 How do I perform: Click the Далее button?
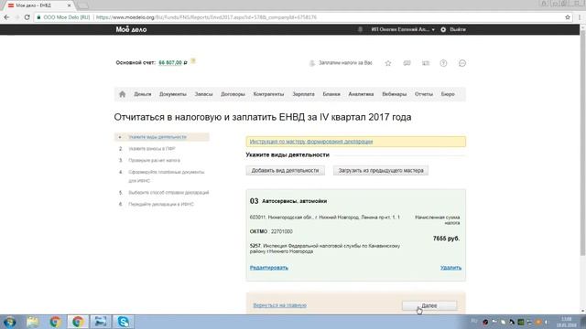429,305
